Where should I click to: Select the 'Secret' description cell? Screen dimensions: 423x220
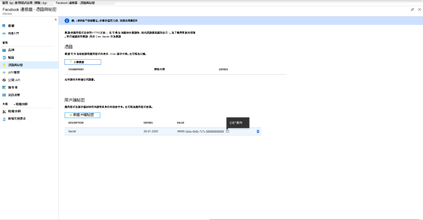72,131
